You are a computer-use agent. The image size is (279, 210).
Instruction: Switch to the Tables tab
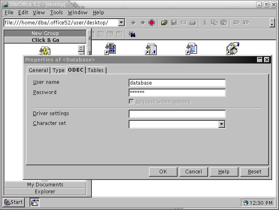coord(95,70)
